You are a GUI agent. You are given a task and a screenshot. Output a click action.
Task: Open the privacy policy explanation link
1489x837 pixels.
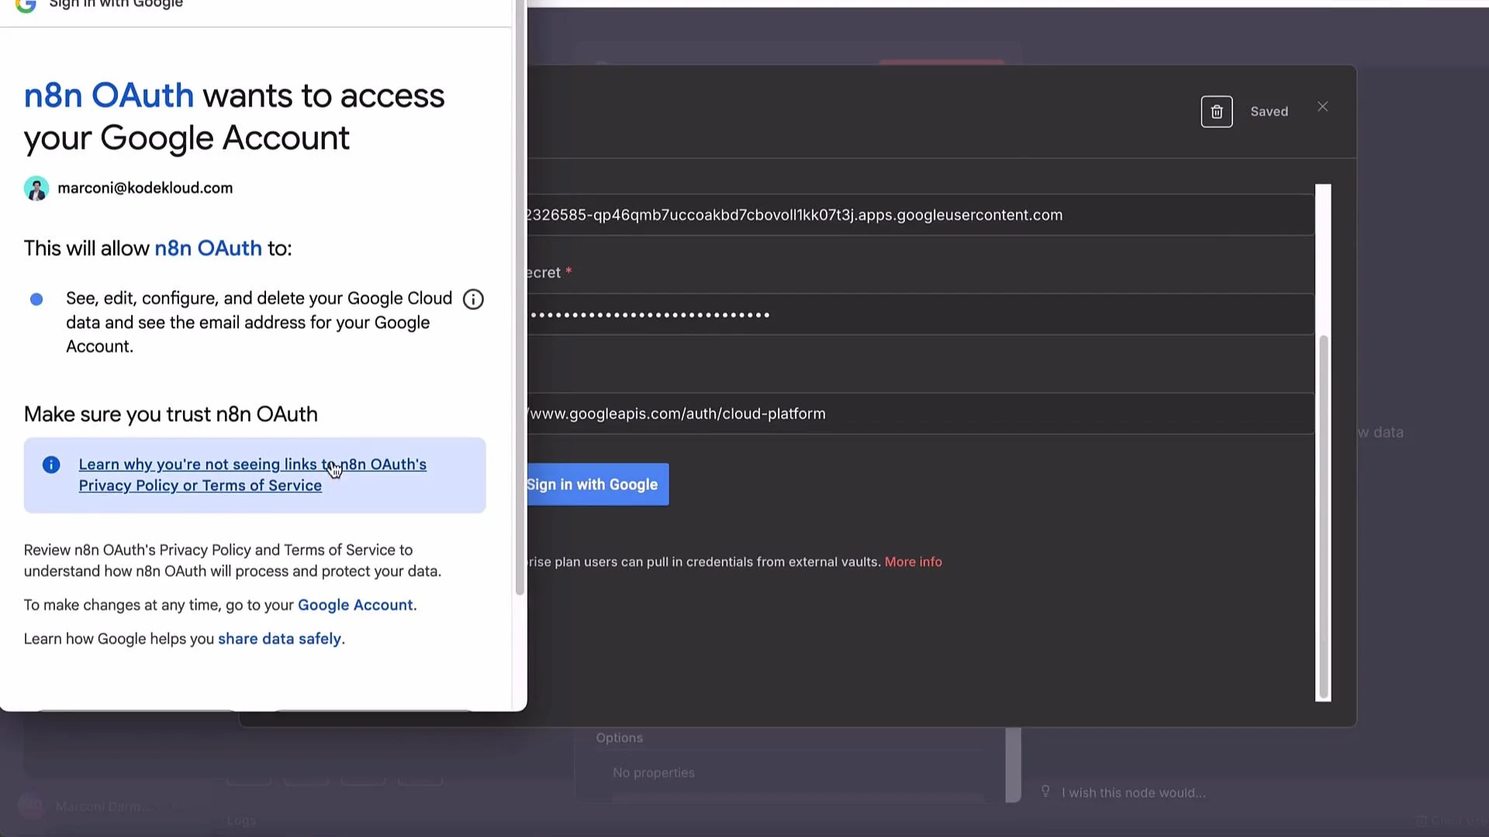[x=253, y=475]
